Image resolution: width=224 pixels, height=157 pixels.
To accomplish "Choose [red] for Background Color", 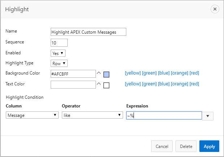I will pos(194,73).
